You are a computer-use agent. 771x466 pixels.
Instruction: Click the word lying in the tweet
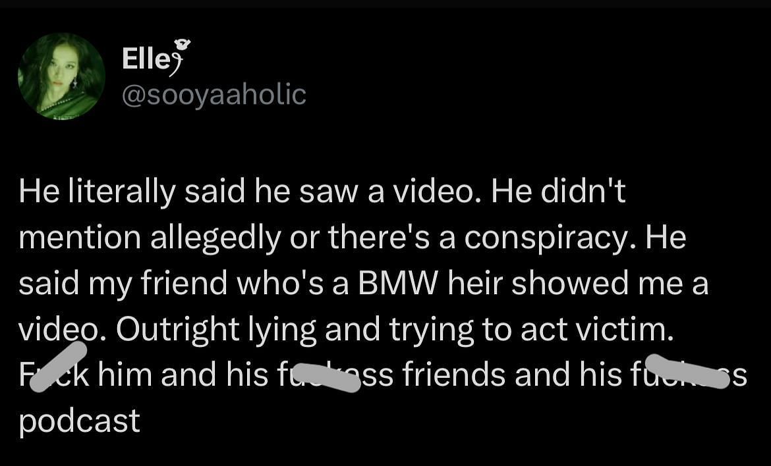click(x=282, y=330)
